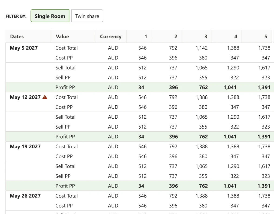Viewport: 274px width, 214px height.
Task: Click the Currency column header
Action: [x=111, y=36]
